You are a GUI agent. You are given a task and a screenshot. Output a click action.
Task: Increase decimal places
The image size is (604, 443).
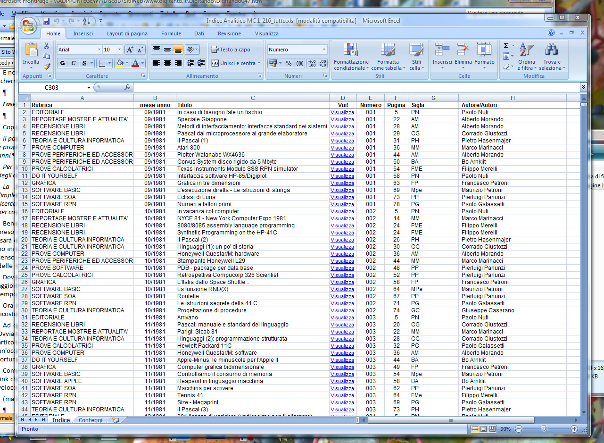pos(312,63)
